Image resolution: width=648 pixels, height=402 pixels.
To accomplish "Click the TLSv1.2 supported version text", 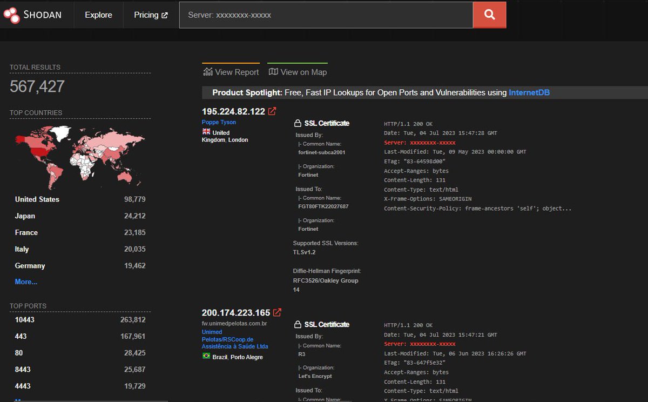I will tap(305, 252).
